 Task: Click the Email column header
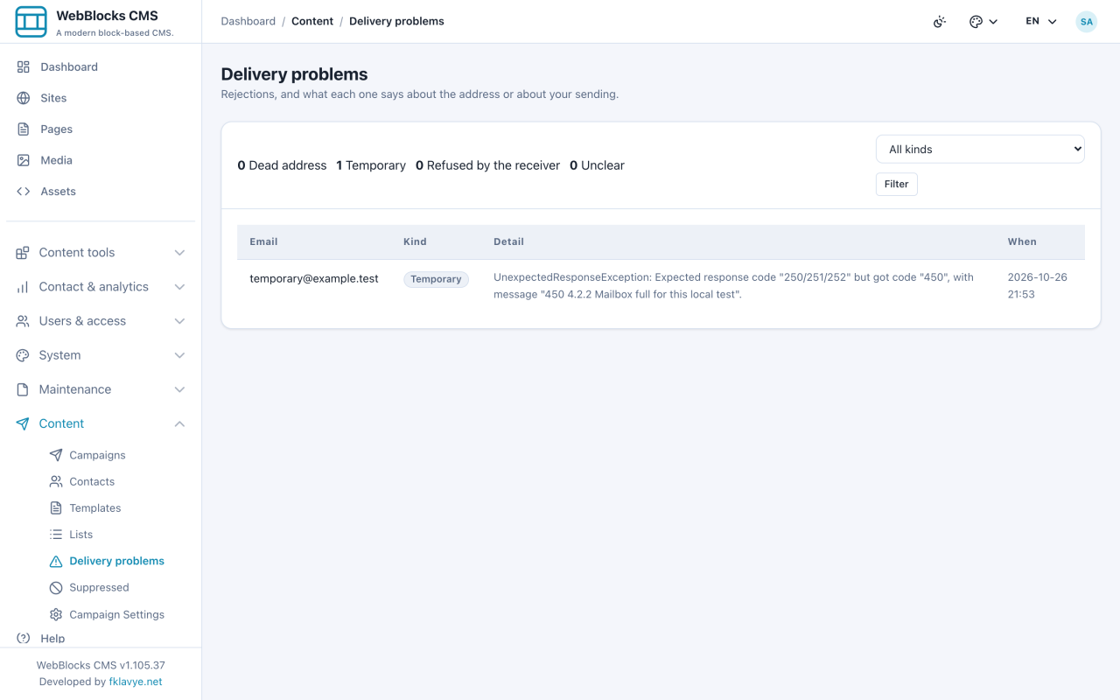point(263,241)
